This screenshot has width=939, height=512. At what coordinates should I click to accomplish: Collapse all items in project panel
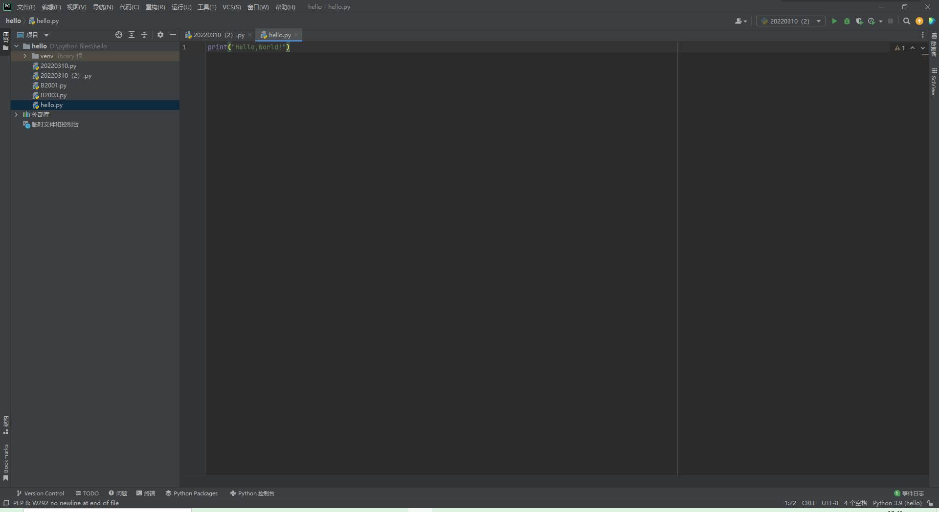click(144, 35)
